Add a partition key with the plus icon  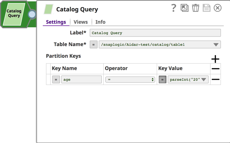click(x=215, y=59)
